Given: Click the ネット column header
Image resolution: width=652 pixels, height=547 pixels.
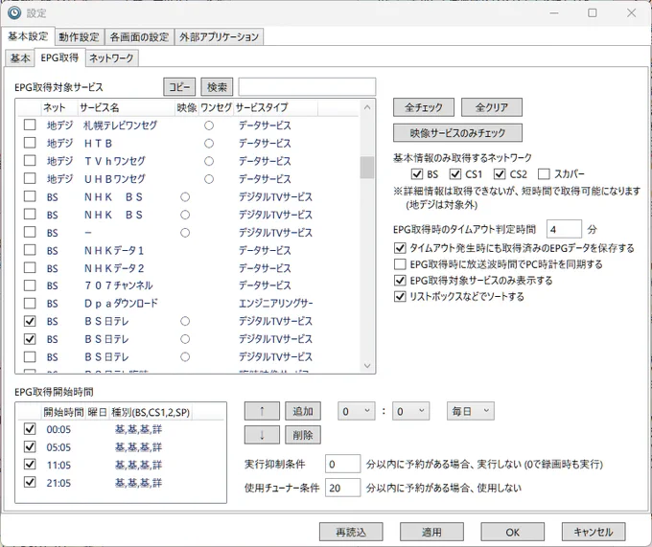Looking at the screenshot, I should [x=59, y=107].
